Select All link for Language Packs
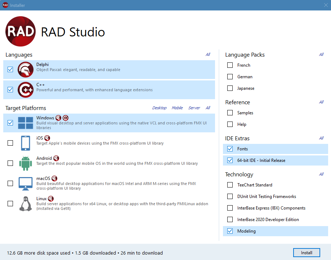This screenshot has width=331, height=260. (x=321, y=54)
